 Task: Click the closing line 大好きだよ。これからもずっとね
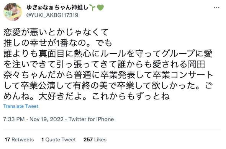tap(104, 96)
